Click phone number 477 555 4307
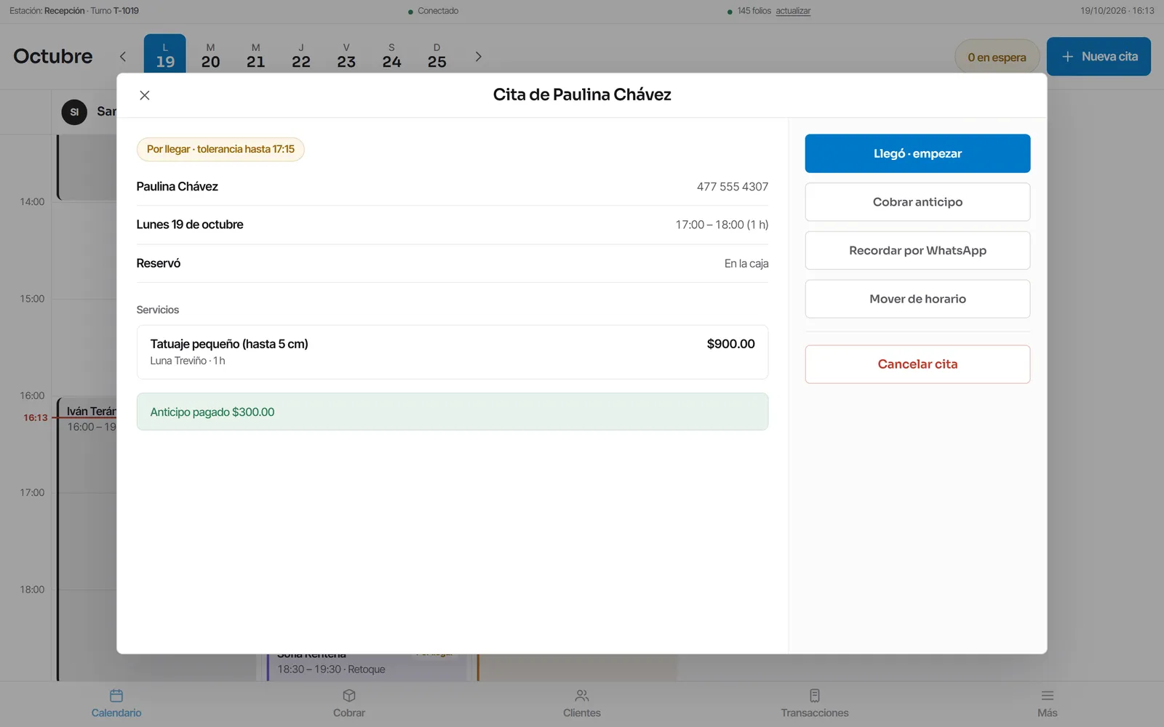This screenshot has height=727, width=1164. tap(732, 187)
